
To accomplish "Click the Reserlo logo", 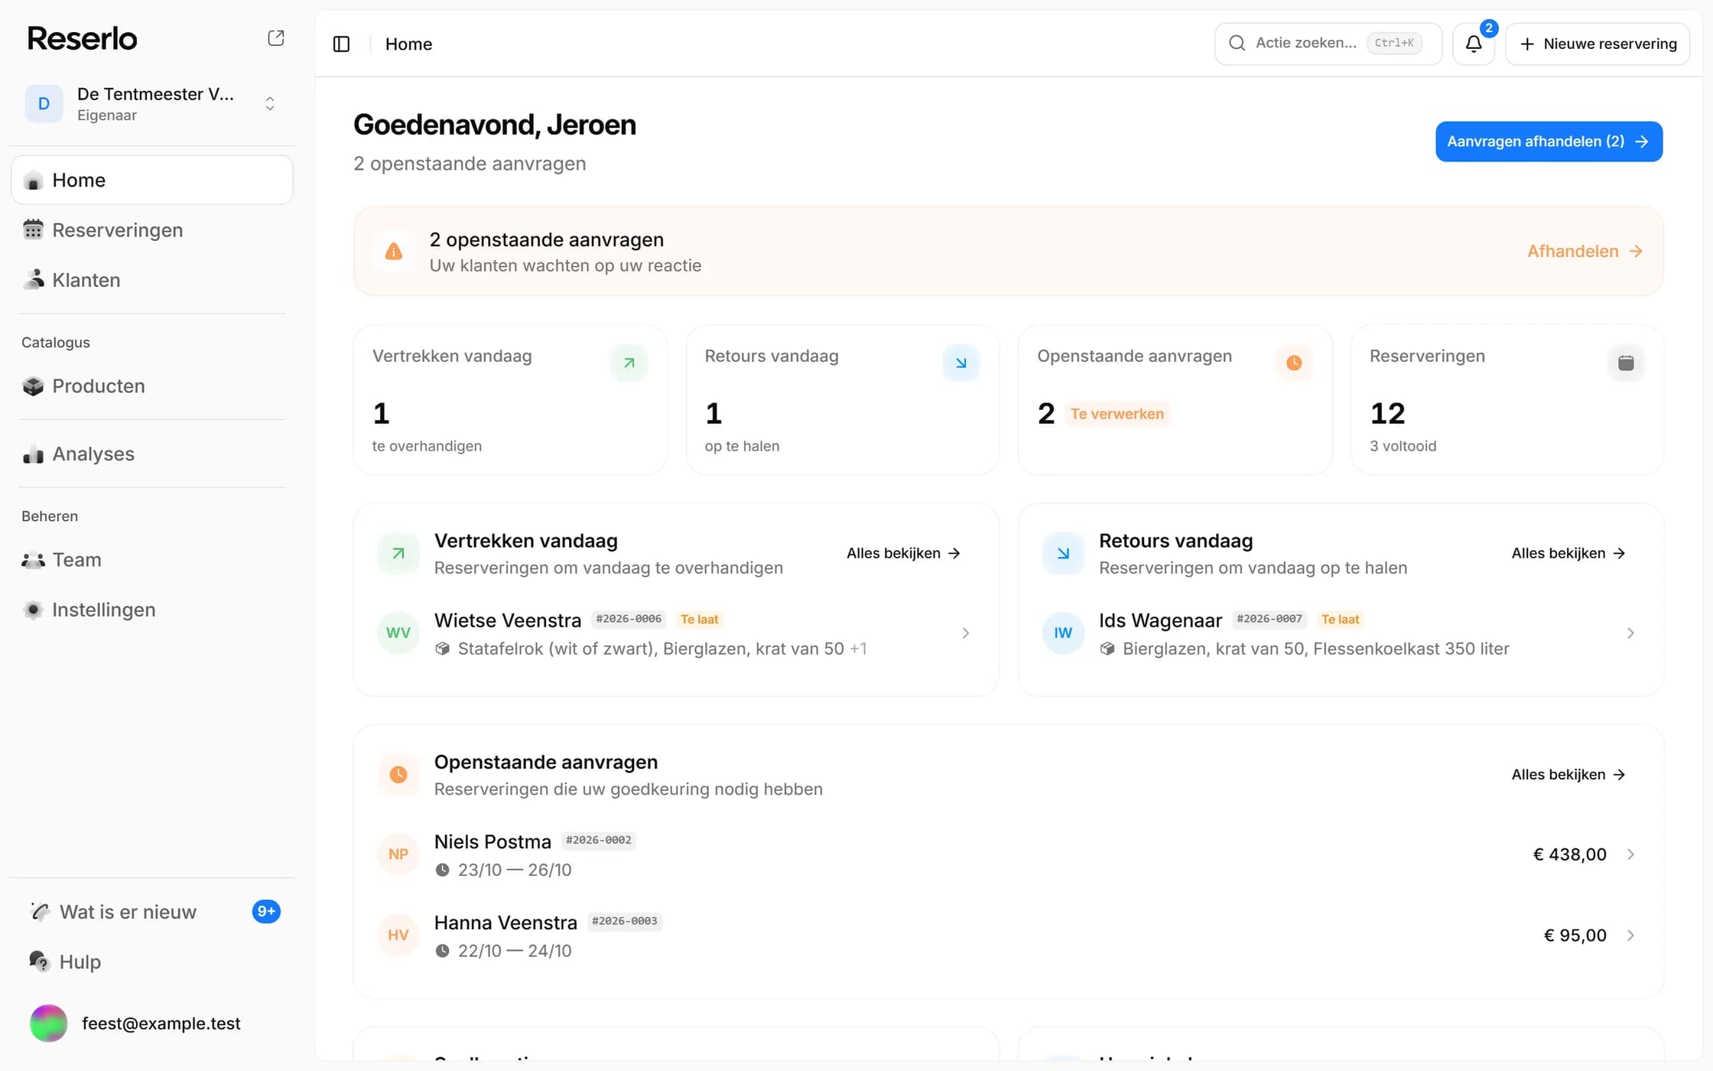I will tap(83, 38).
